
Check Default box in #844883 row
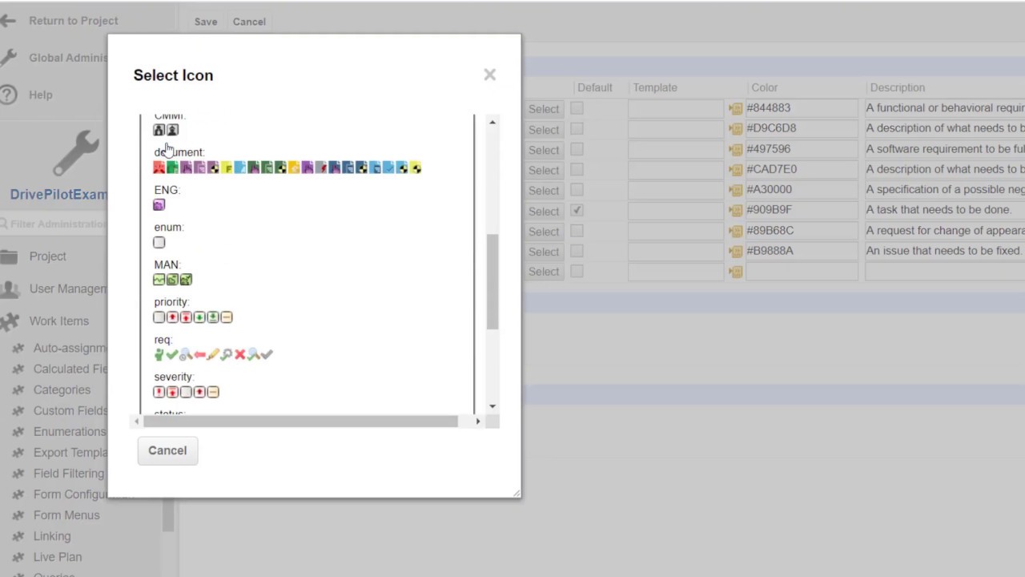[577, 107]
